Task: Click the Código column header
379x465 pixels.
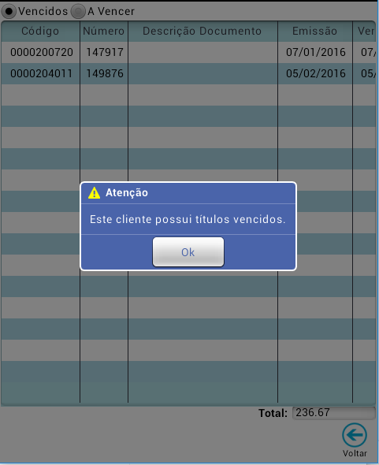Action: pos(40,32)
